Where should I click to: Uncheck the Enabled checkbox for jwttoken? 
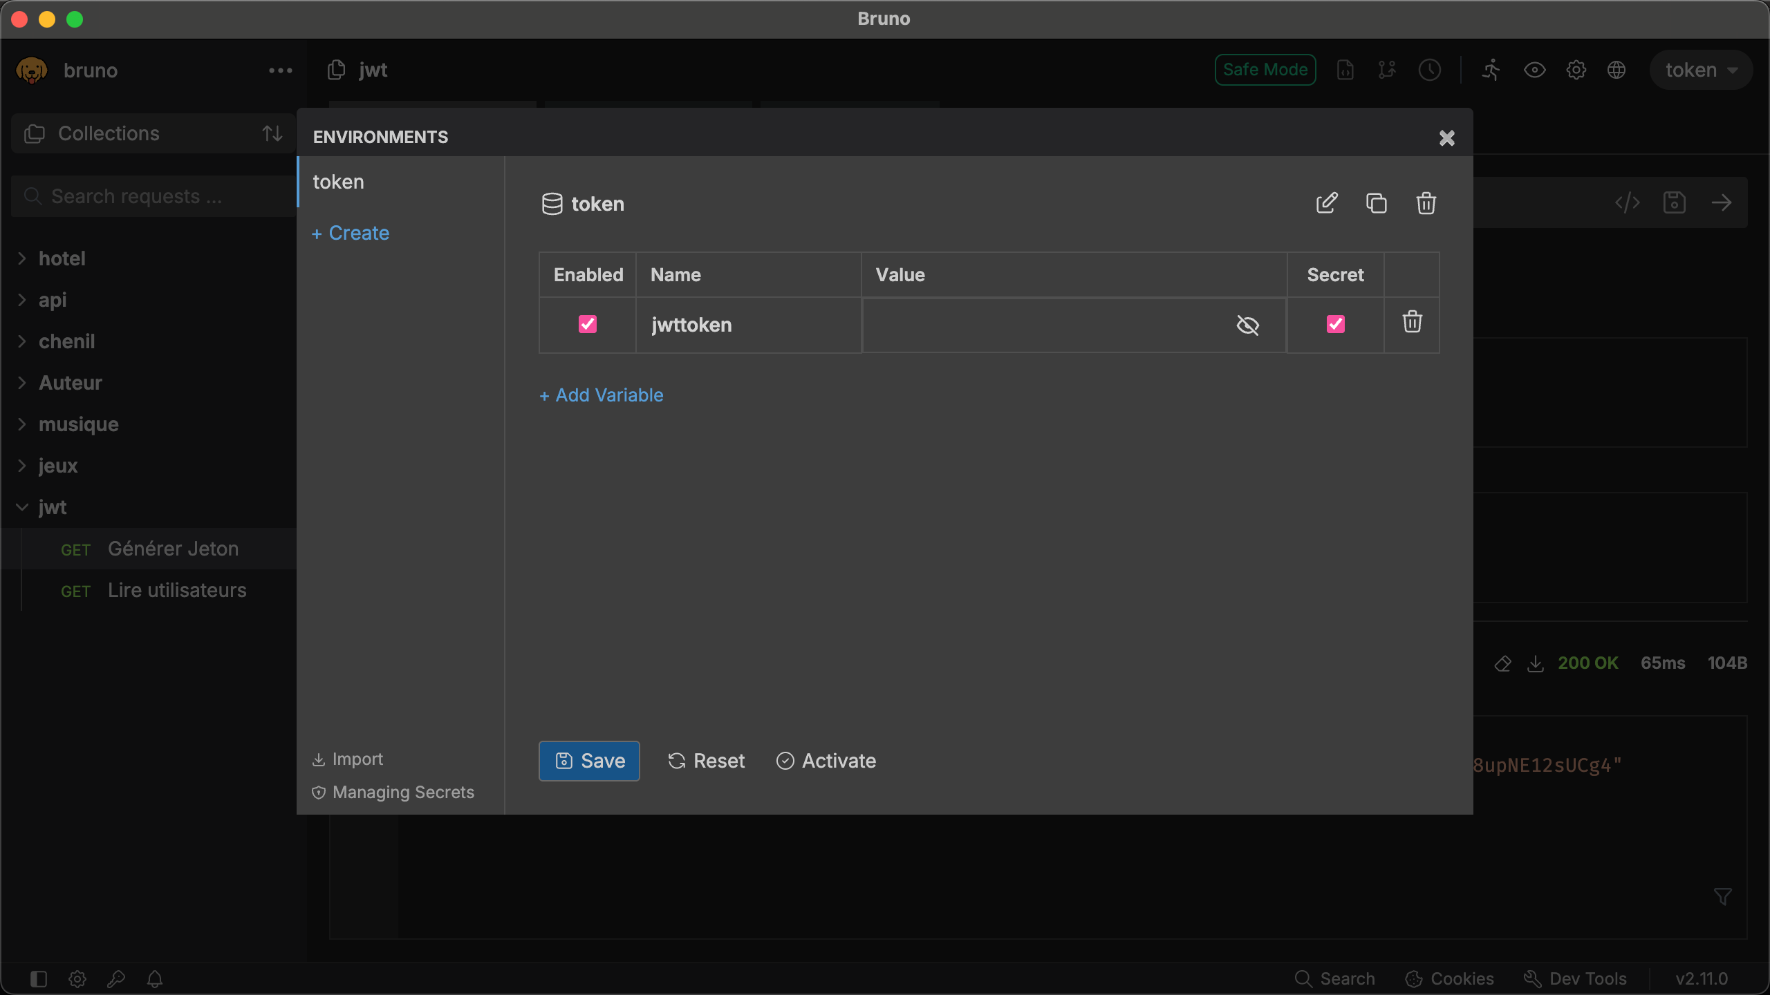coord(588,324)
